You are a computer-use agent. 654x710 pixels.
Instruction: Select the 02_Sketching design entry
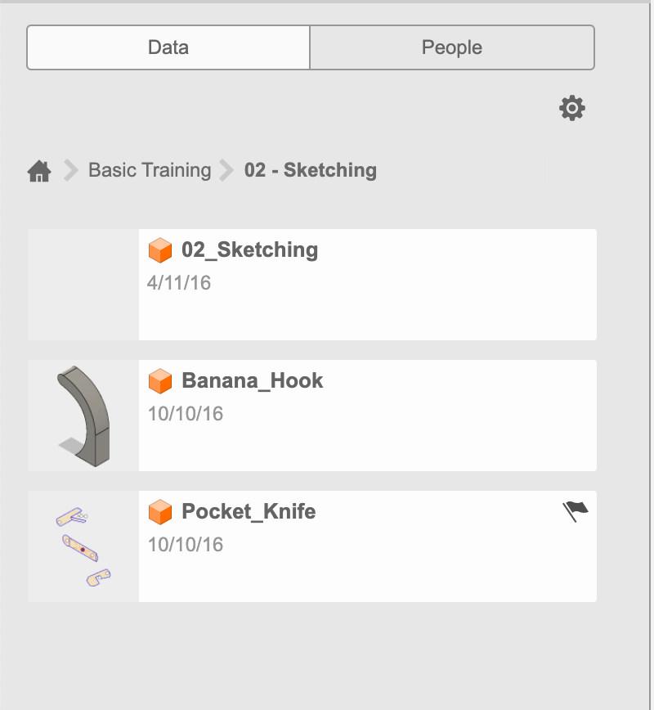pos(368,284)
